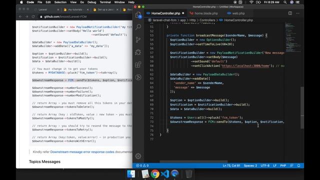320x180 pixels.
Task: Follow the localhost:3000/home URL in code
Action: (245, 65)
